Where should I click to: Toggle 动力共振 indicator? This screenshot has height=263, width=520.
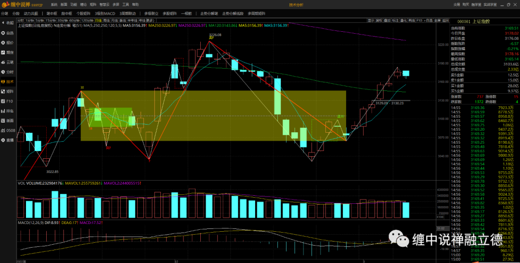(31, 13)
